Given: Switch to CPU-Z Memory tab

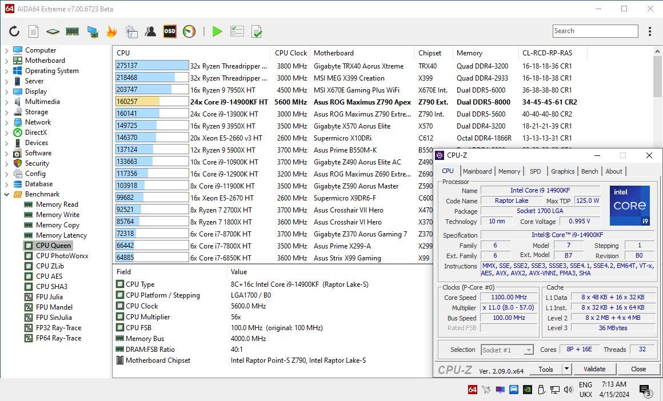Looking at the screenshot, I should coord(509,171).
